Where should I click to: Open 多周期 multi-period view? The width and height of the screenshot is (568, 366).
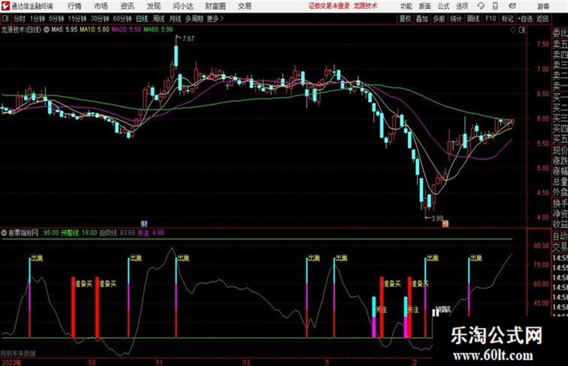194,19
